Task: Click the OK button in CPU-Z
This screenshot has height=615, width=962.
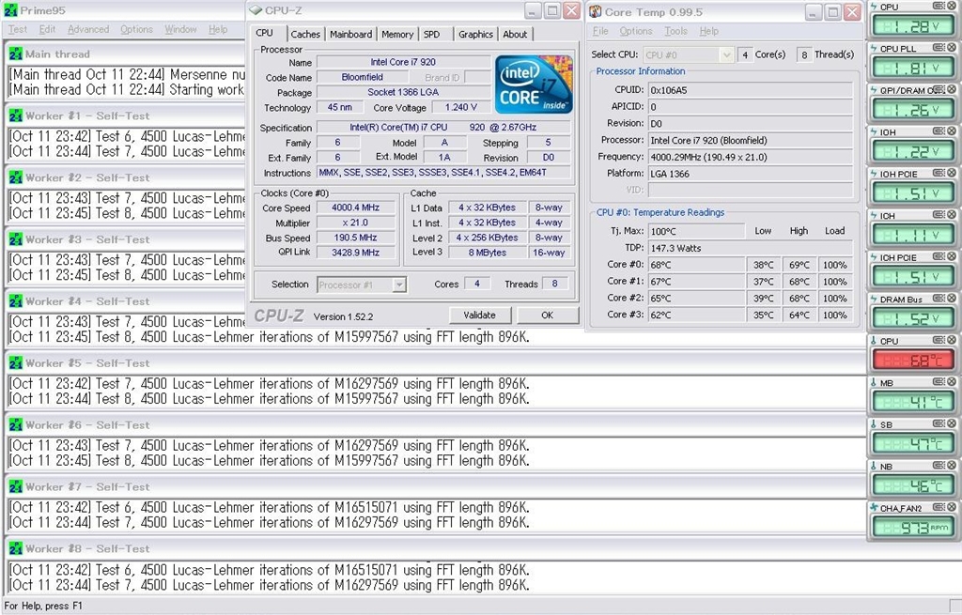Action: tap(548, 315)
